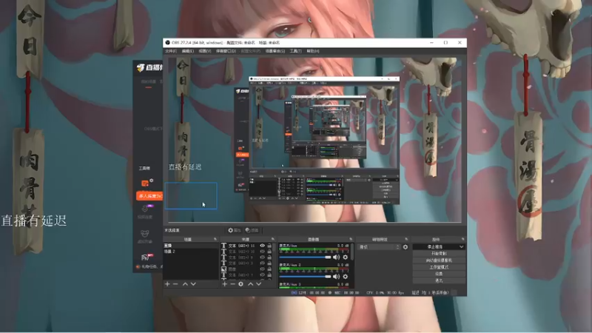
Task: Click the transition selector up/down stepper arrows
Action: click(397, 247)
